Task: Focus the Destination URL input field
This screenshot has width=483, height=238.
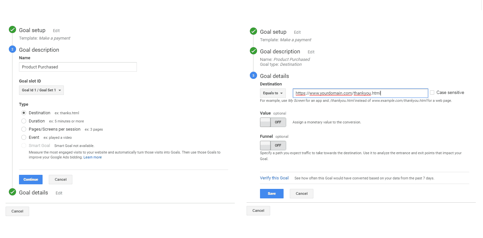Action: [361, 93]
